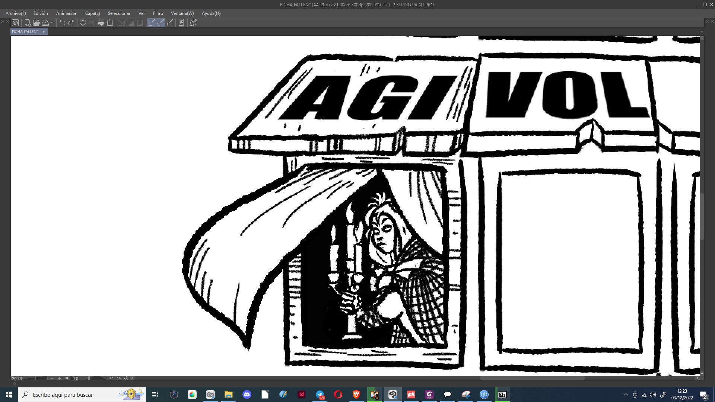Create a new canvas with New icon

(28, 23)
